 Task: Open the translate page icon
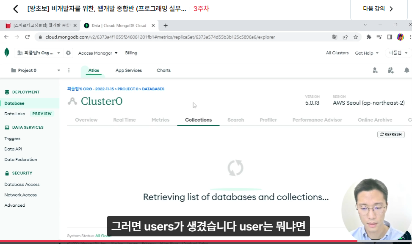click(x=335, y=37)
